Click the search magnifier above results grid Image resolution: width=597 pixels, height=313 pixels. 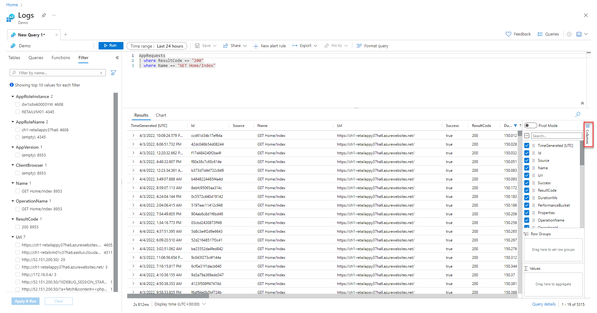tap(578, 114)
